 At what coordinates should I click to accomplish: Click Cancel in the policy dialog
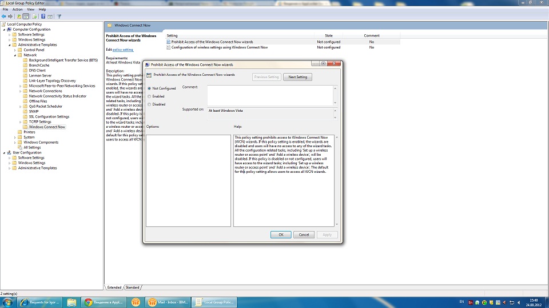coord(304,234)
